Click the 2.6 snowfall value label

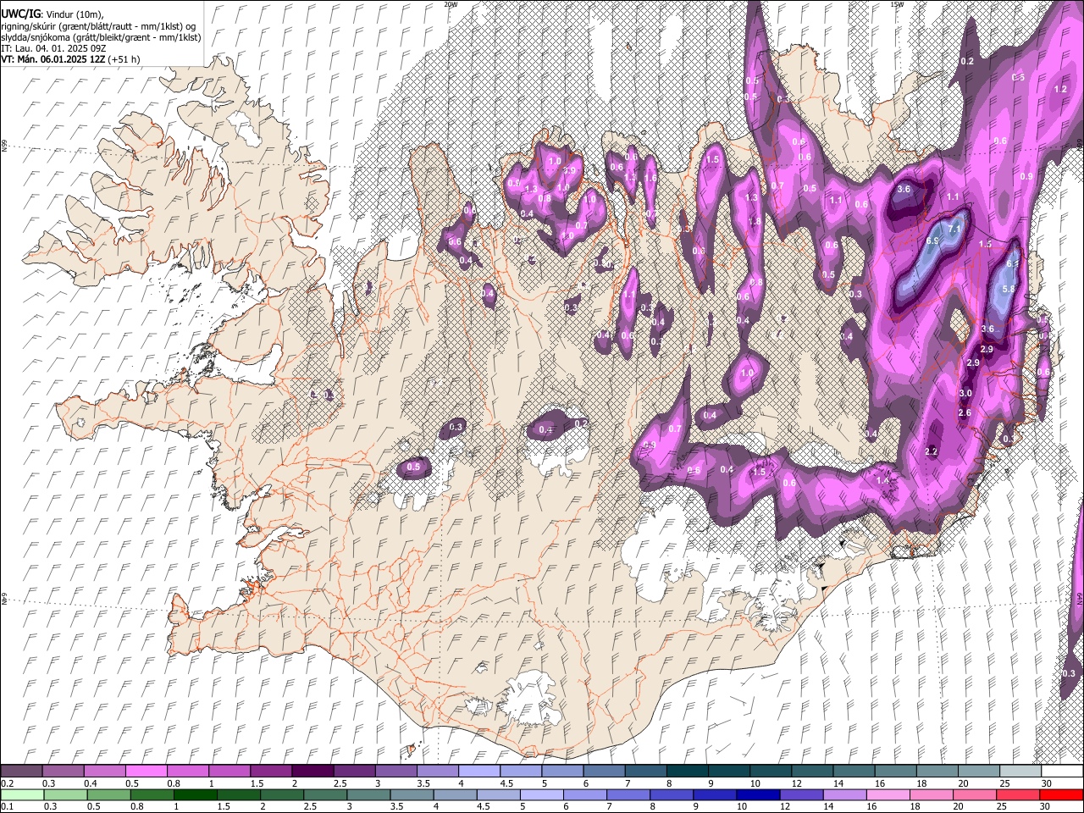tap(964, 413)
